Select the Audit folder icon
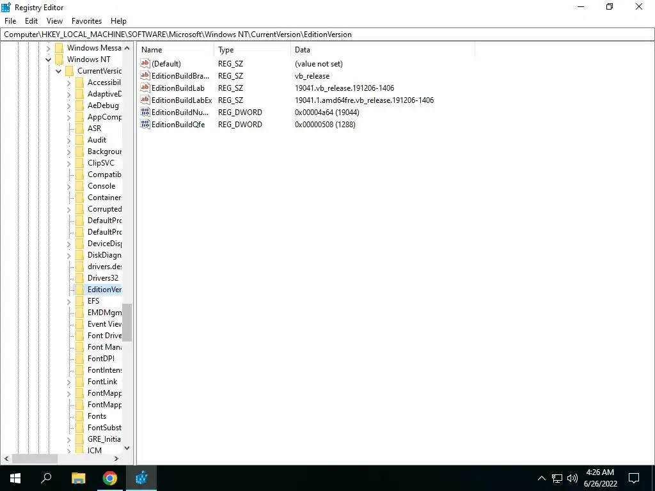The image size is (655, 491). point(79,140)
